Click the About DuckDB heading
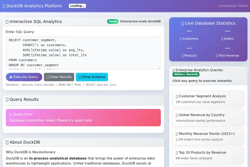 pyautogui.click(x=23, y=142)
